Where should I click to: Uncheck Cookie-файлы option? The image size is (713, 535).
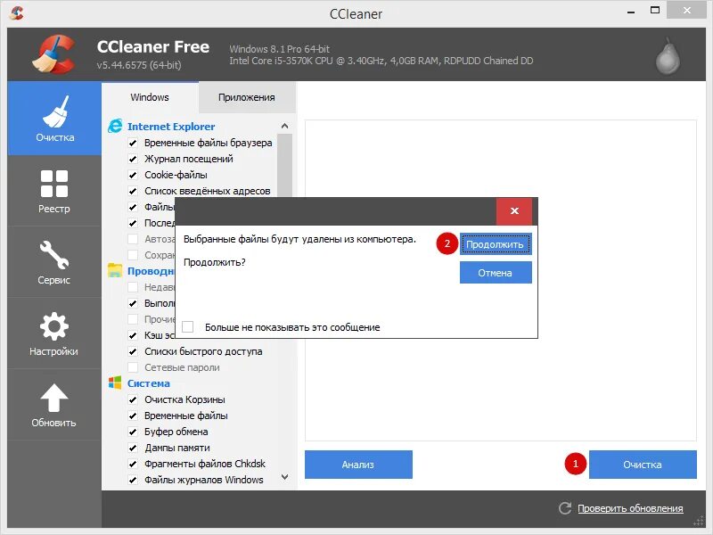coord(133,175)
